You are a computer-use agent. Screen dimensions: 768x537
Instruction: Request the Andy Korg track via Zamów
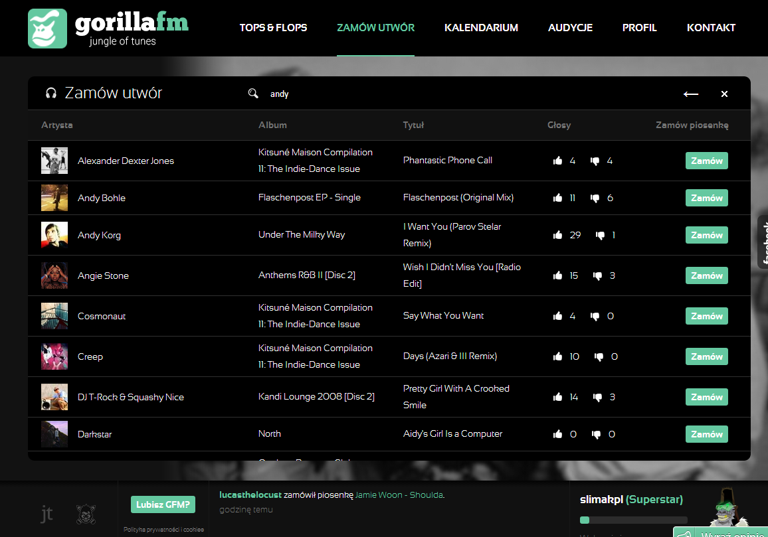[707, 235]
